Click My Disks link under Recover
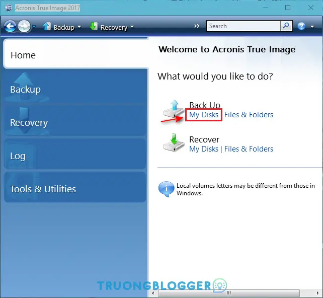 pyautogui.click(x=204, y=149)
